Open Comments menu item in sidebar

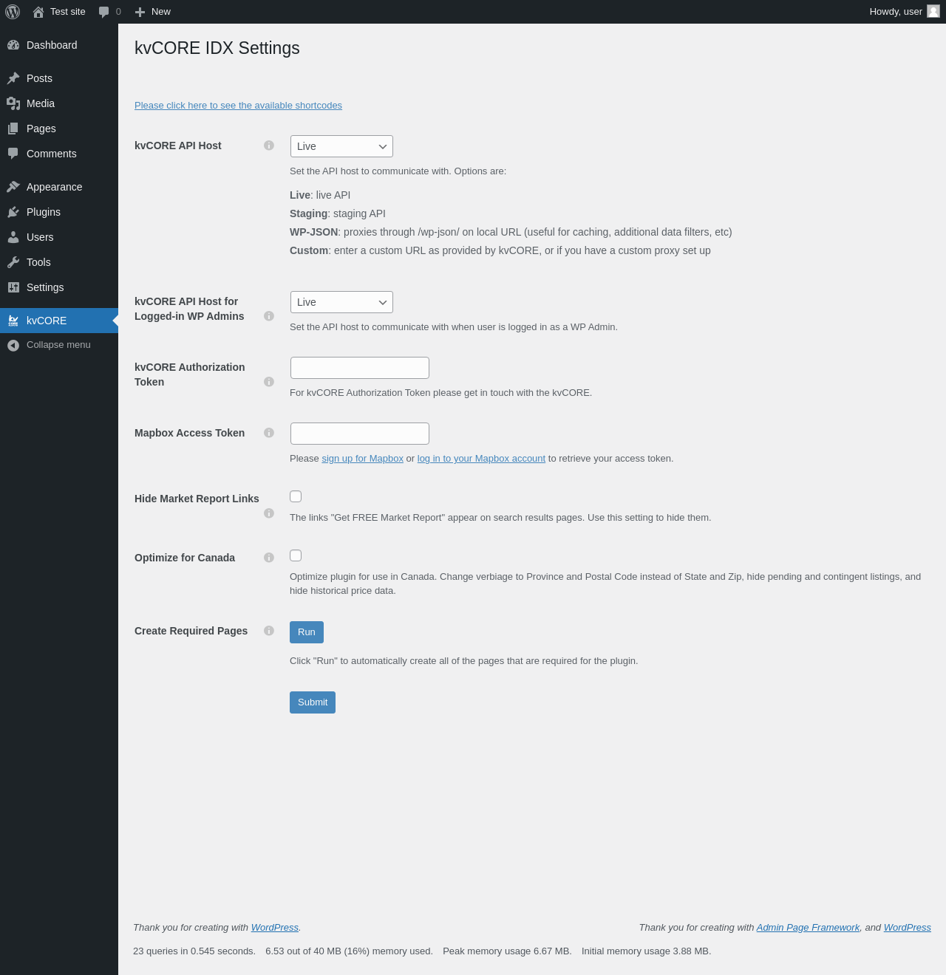pyautogui.click(x=59, y=154)
